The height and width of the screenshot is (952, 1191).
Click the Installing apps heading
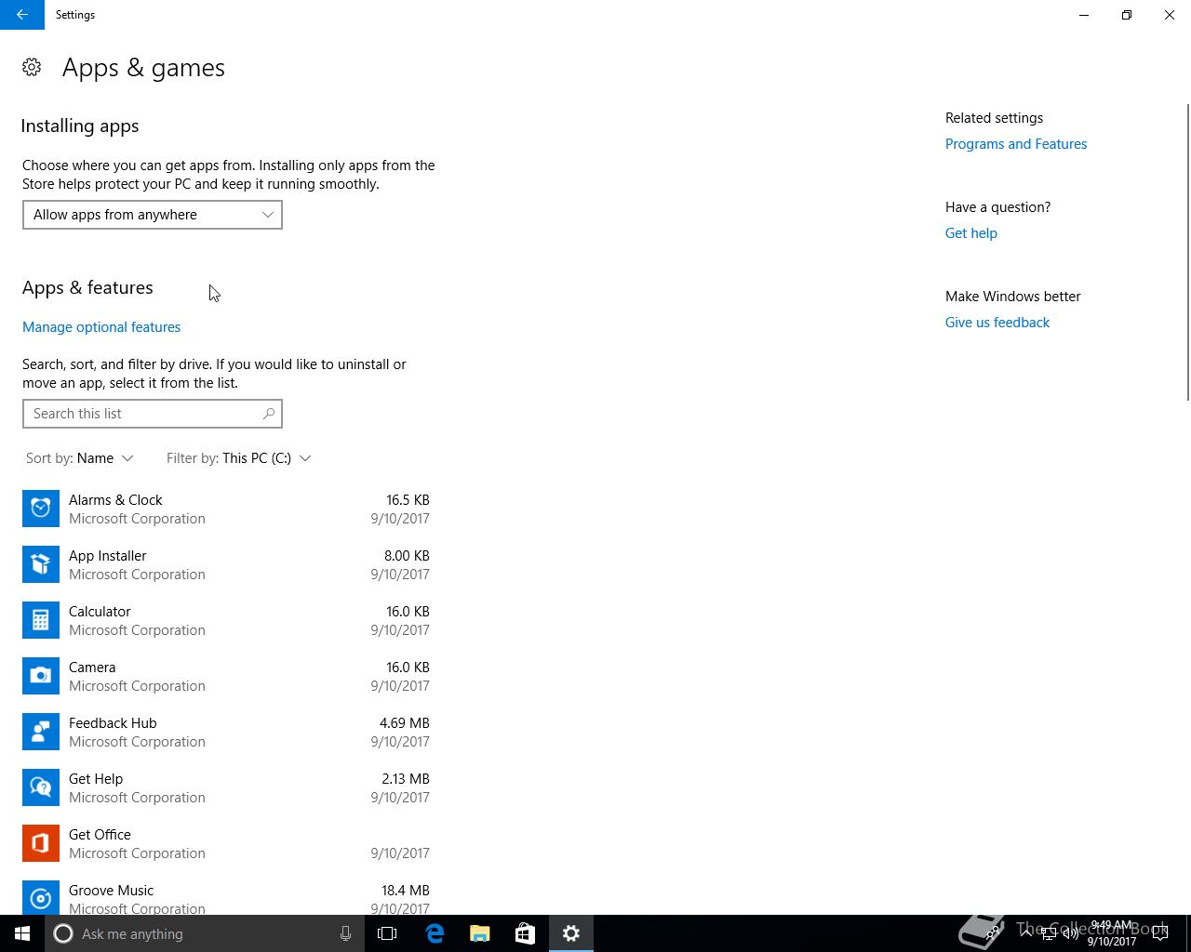tap(80, 126)
